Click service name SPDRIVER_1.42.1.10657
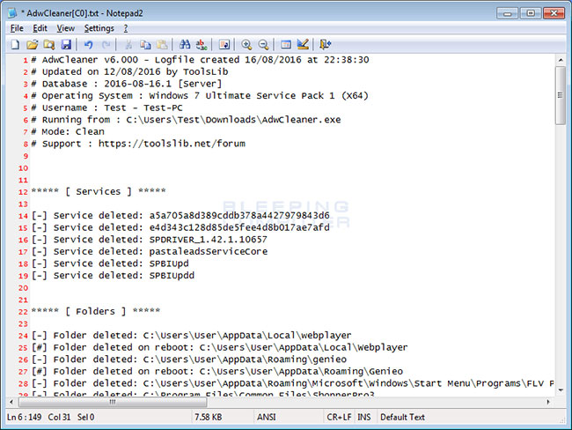 pos(208,240)
